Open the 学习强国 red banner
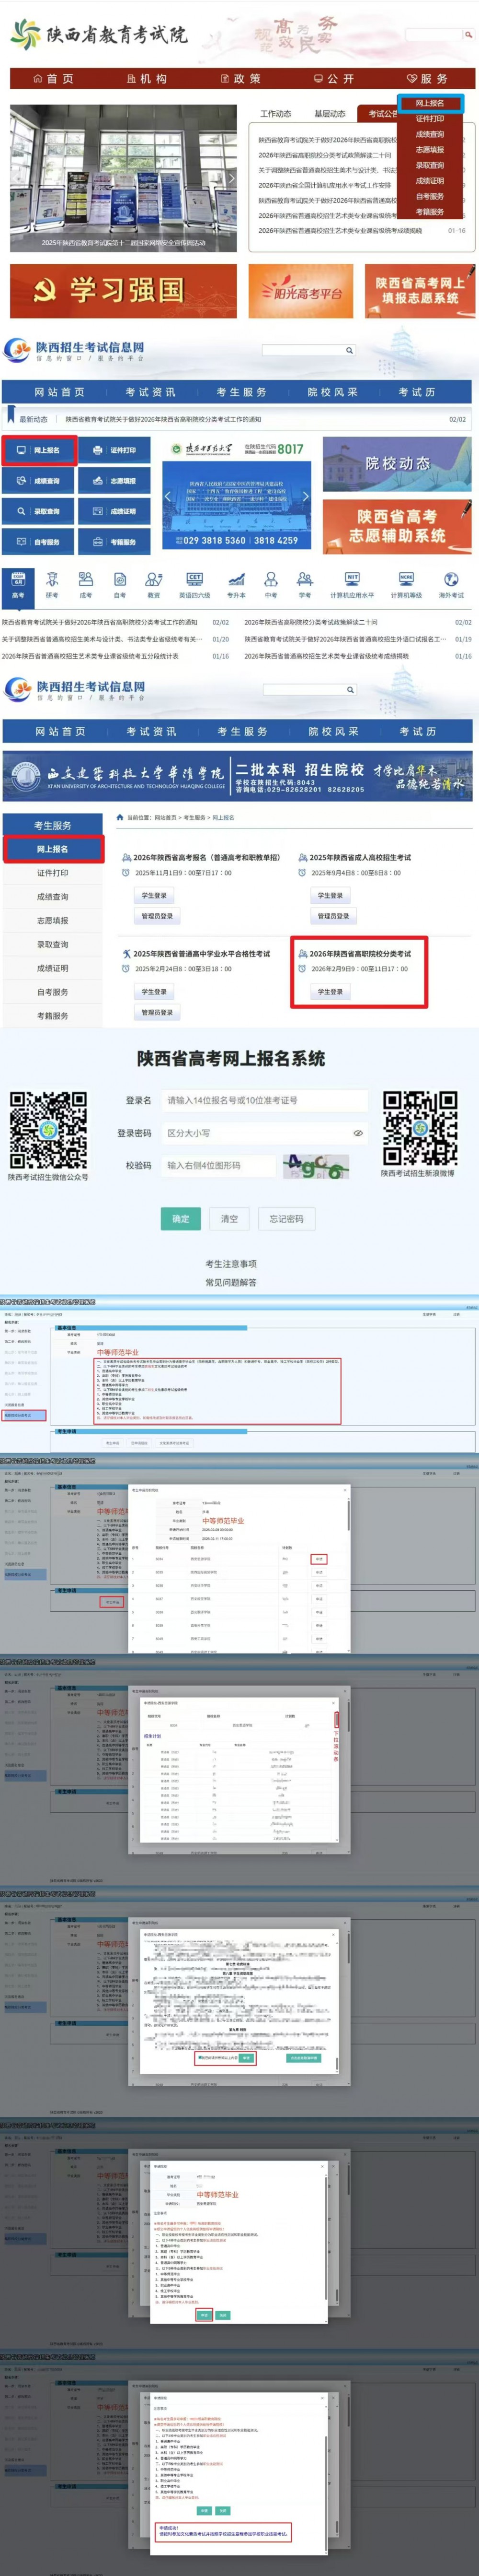 (x=124, y=291)
